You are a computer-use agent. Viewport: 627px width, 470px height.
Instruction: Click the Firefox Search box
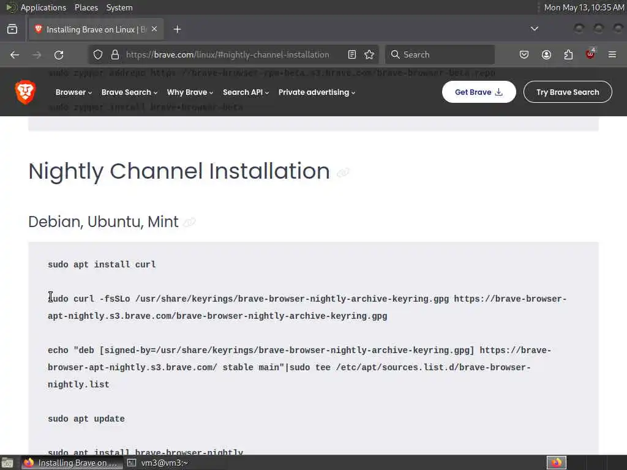(440, 54)
